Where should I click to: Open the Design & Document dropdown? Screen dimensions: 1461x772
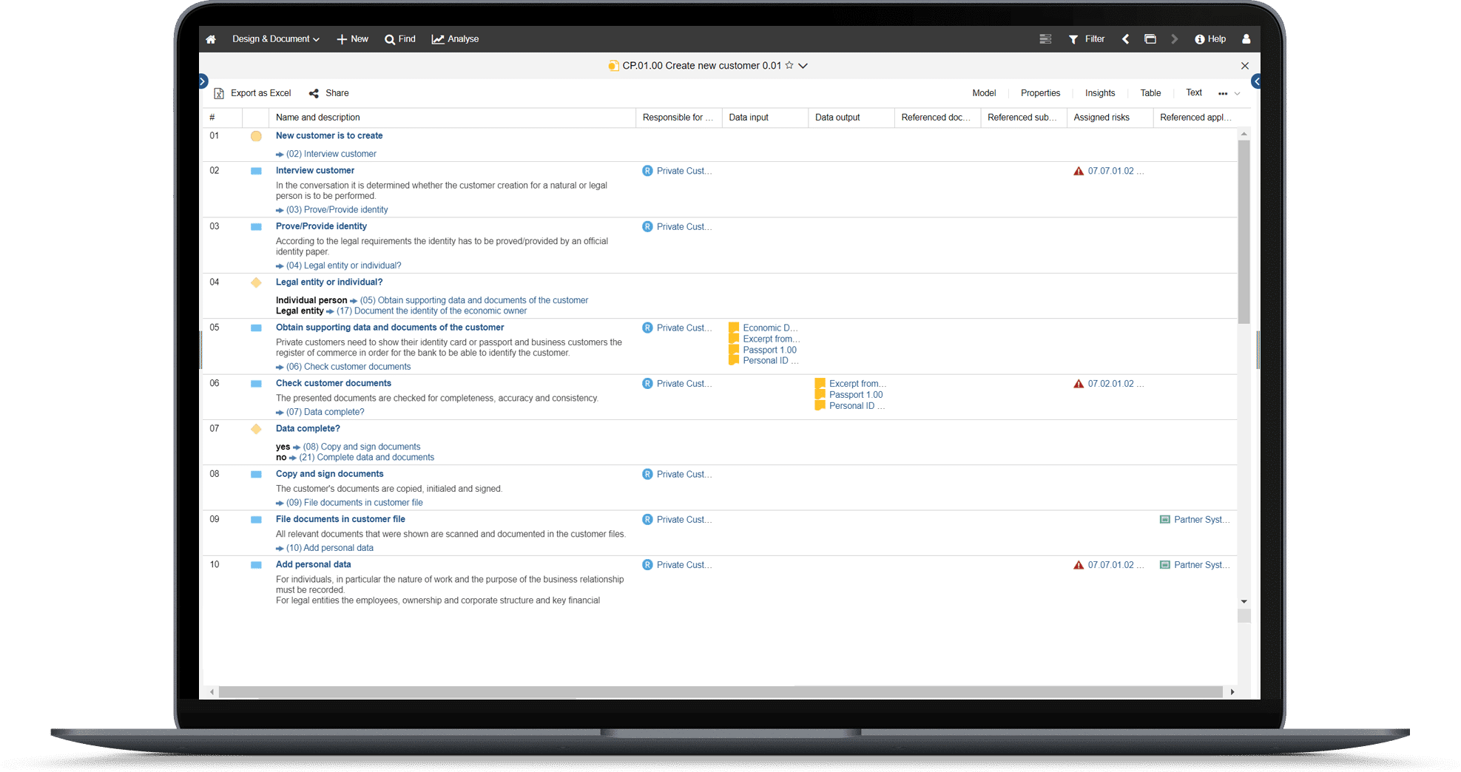point(274,38)
